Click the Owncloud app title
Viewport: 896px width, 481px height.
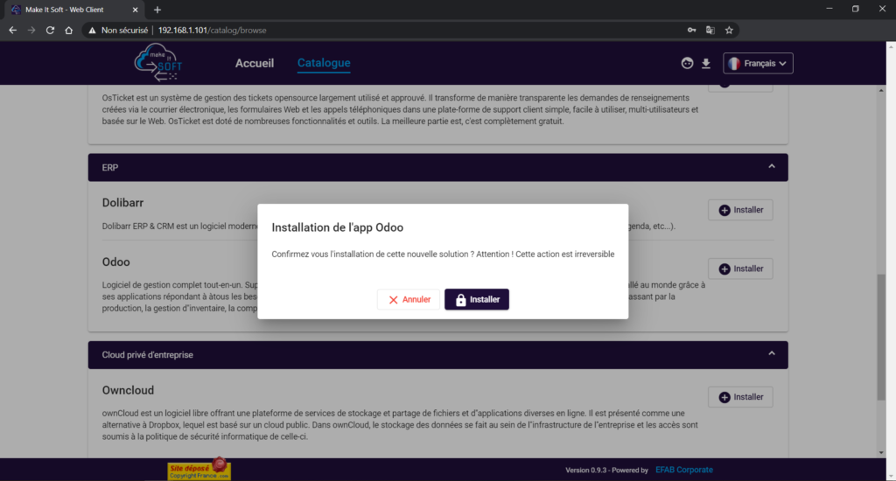[x=128, y=390]
